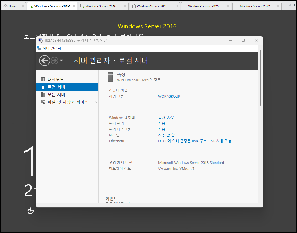Click horizontal scrollbar in remote desktop window

coord(72,205)
